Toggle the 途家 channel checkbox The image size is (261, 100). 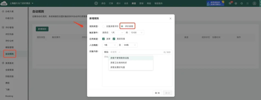pyautogui.click(x=103, y=39)
